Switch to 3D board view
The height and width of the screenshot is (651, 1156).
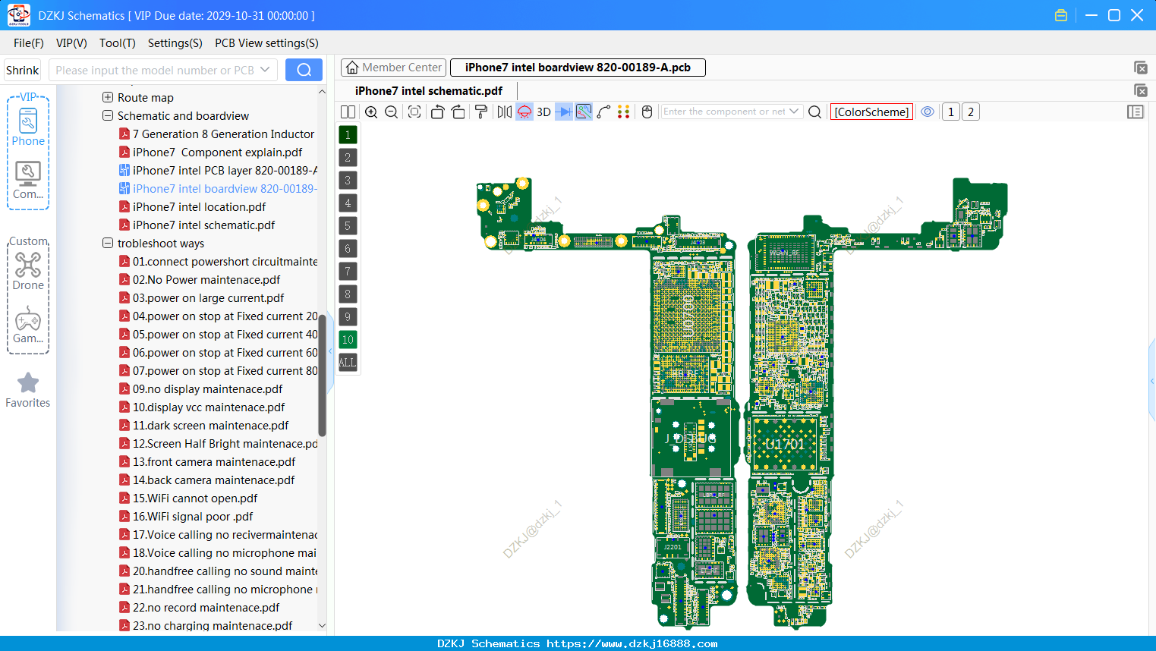[x=543, y=112]
